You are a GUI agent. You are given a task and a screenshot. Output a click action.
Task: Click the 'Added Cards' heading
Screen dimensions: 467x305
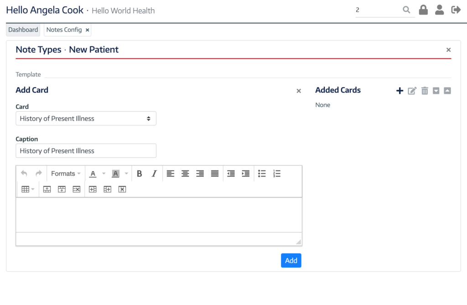[x=338, y=90]
